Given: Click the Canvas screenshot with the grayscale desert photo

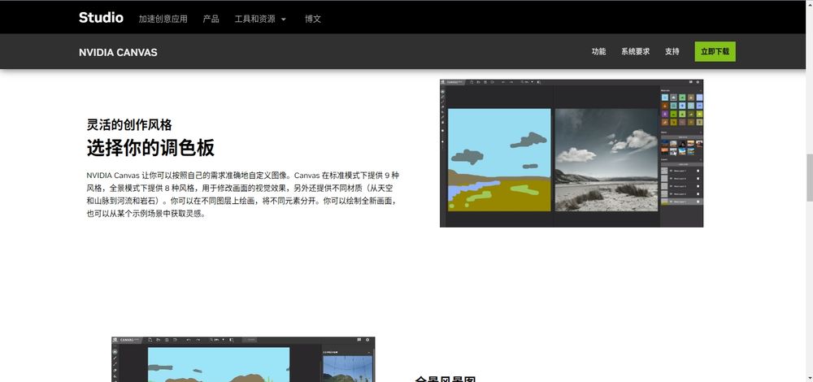Looking at the screenshot, I should (x=572, y=153).
